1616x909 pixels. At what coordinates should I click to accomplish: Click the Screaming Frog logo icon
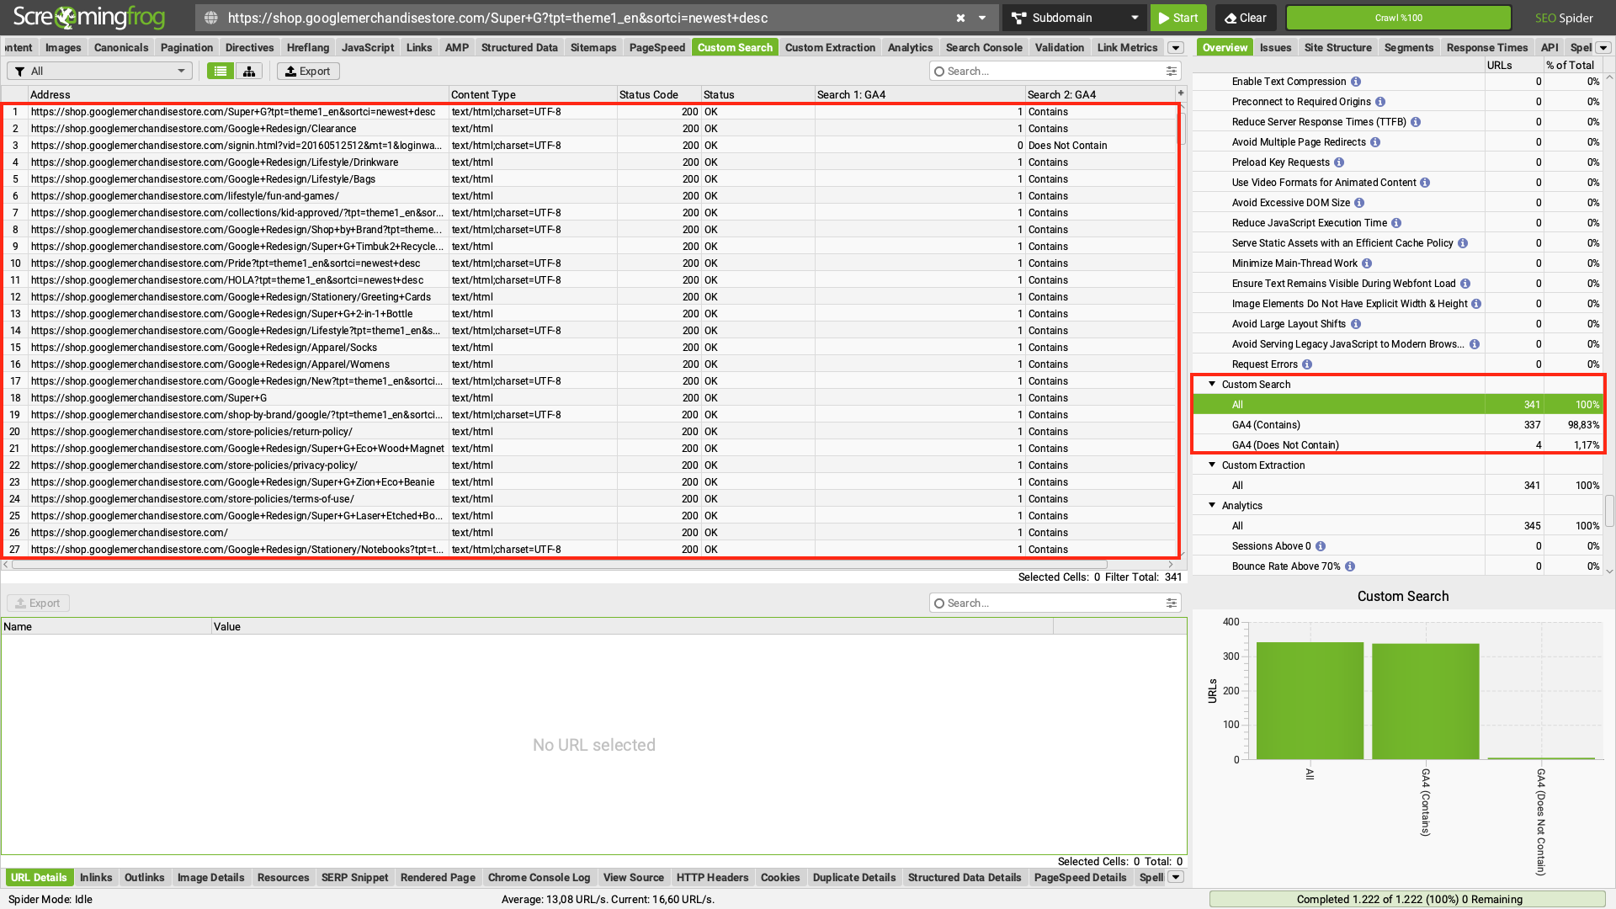tap(62, 17)
